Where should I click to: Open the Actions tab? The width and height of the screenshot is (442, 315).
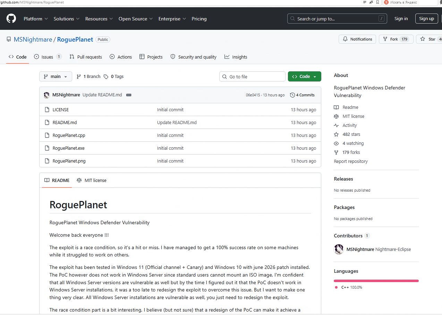coord(121,57)
